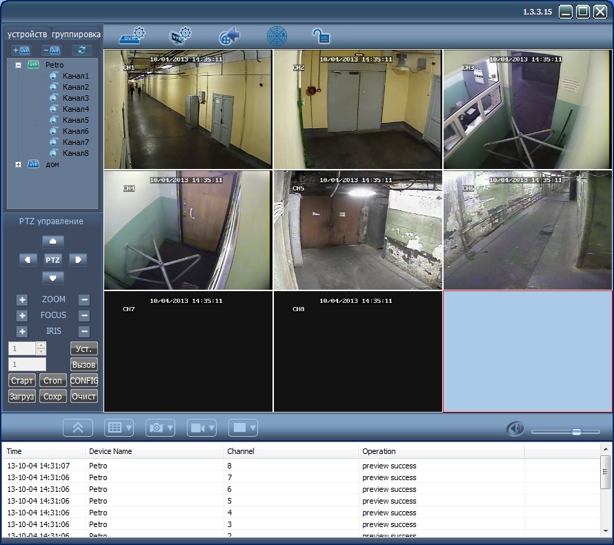
Task: Select Канал5 in device tree
Action: click(x=76, y=120)
